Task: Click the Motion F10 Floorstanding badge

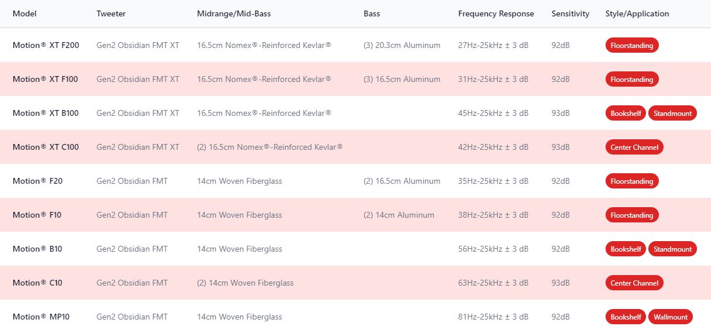Action: 632,215
